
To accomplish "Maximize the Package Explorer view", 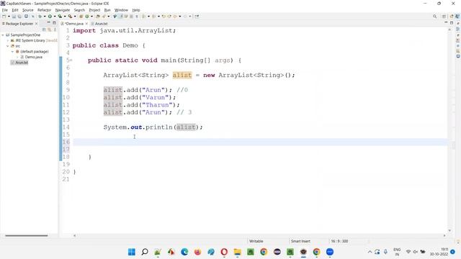I will click(54, 22).
